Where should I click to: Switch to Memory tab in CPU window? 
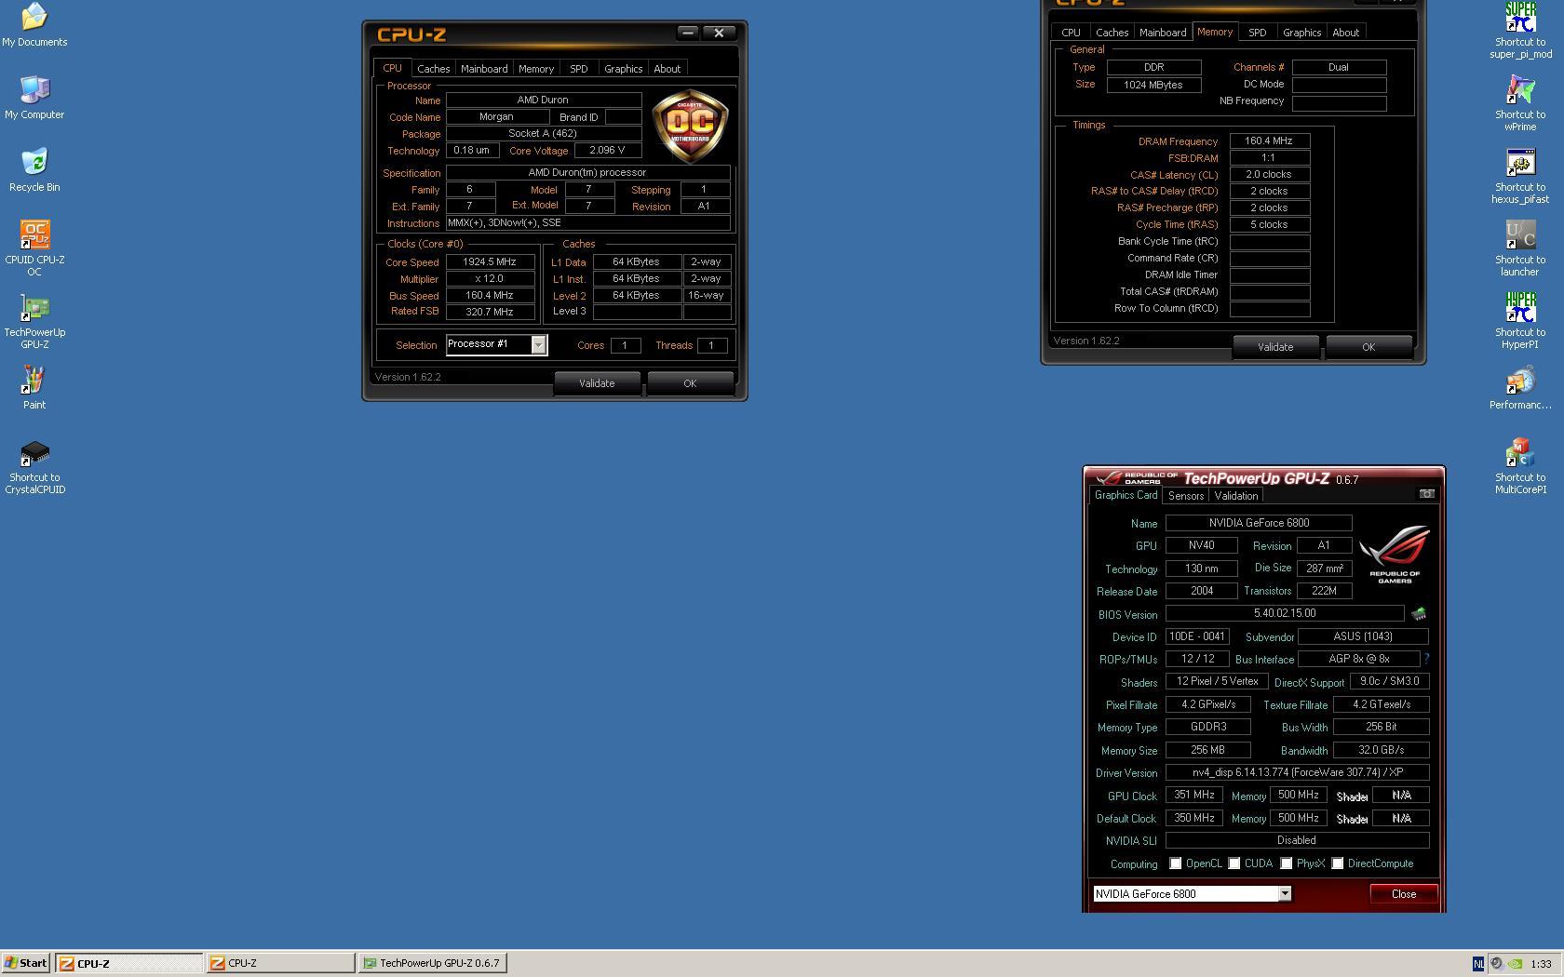pos(536,69)
